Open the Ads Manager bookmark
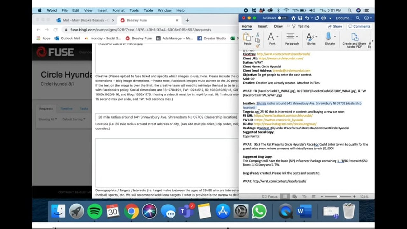This screenshot has width=407, height=229. pyautogui.click(x=174, y=38)
